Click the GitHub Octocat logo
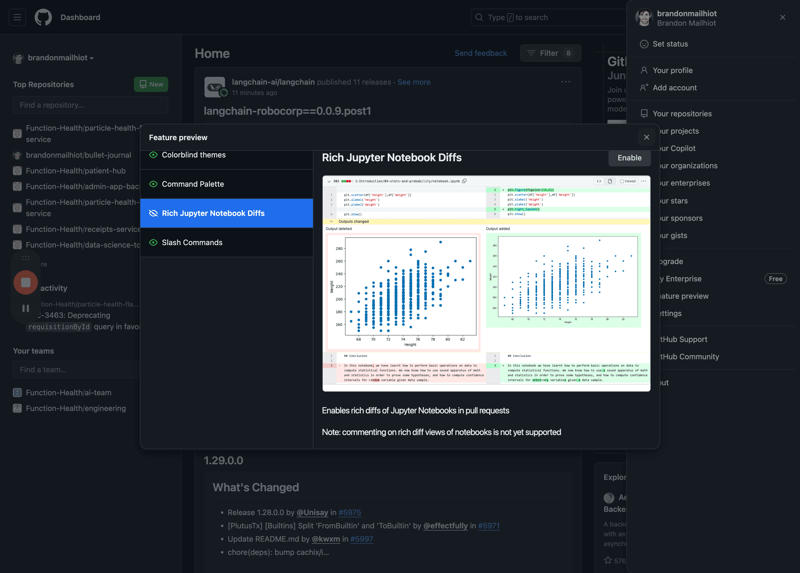 (x=43, y=17)
